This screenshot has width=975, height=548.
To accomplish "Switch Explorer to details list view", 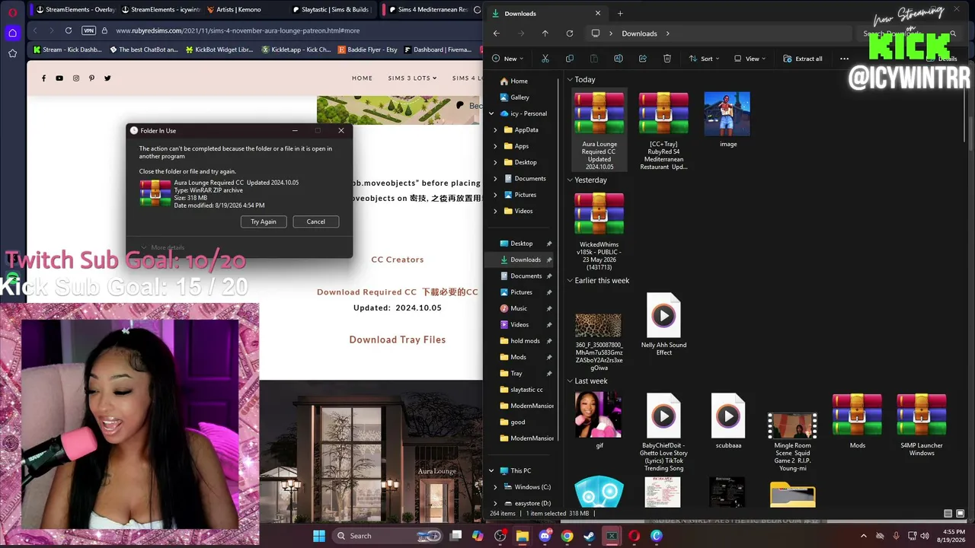I will (948, 514).
